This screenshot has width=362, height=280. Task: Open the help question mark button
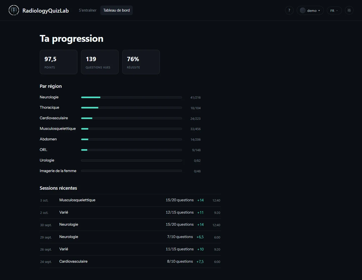tap(289, 10)
